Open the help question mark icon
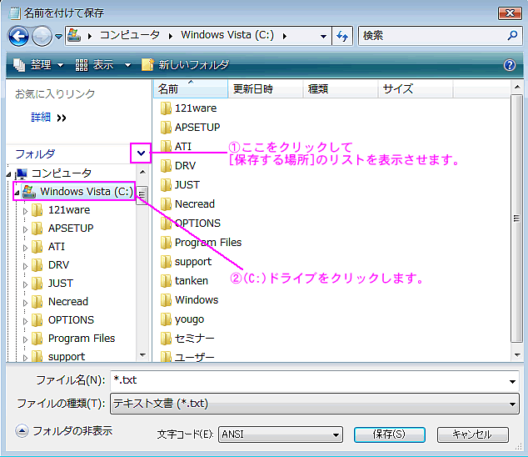 coord(510,65)
